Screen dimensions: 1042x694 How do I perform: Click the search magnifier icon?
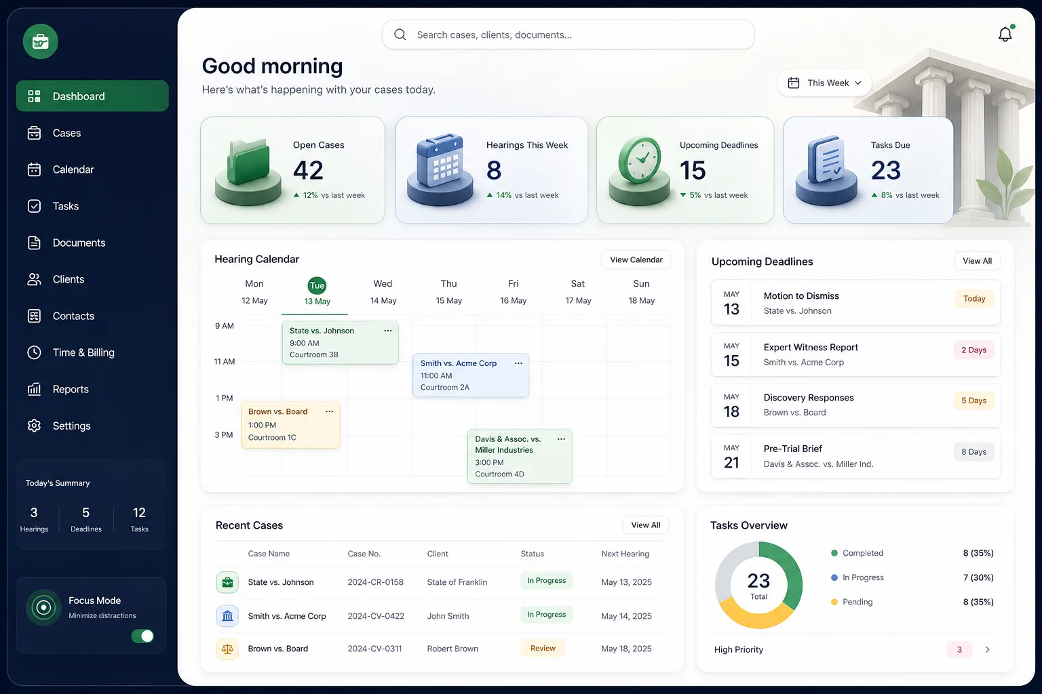[400, 35]
